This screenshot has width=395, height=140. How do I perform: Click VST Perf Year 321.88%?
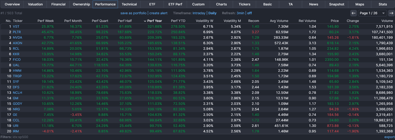(x=154, y=26)
